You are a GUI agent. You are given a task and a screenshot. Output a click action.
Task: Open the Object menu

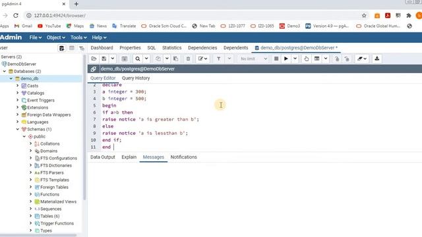(x=55, y=38)
